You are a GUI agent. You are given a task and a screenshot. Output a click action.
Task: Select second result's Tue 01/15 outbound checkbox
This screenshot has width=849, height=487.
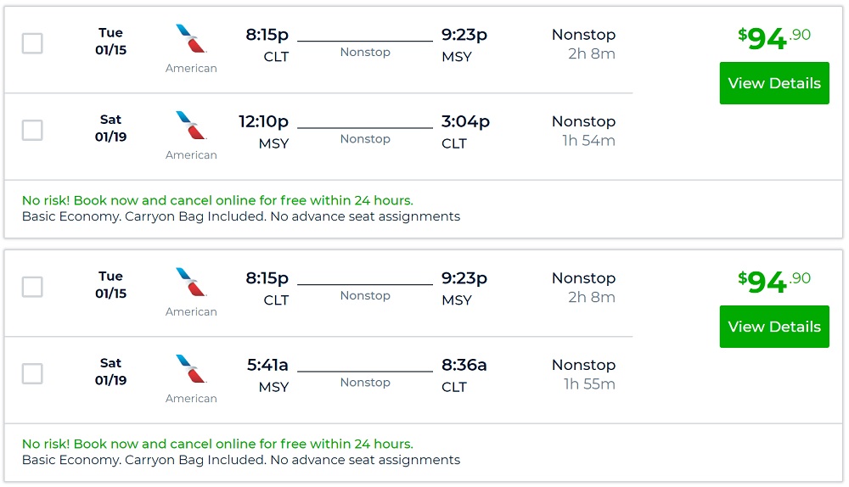point(32,287)
